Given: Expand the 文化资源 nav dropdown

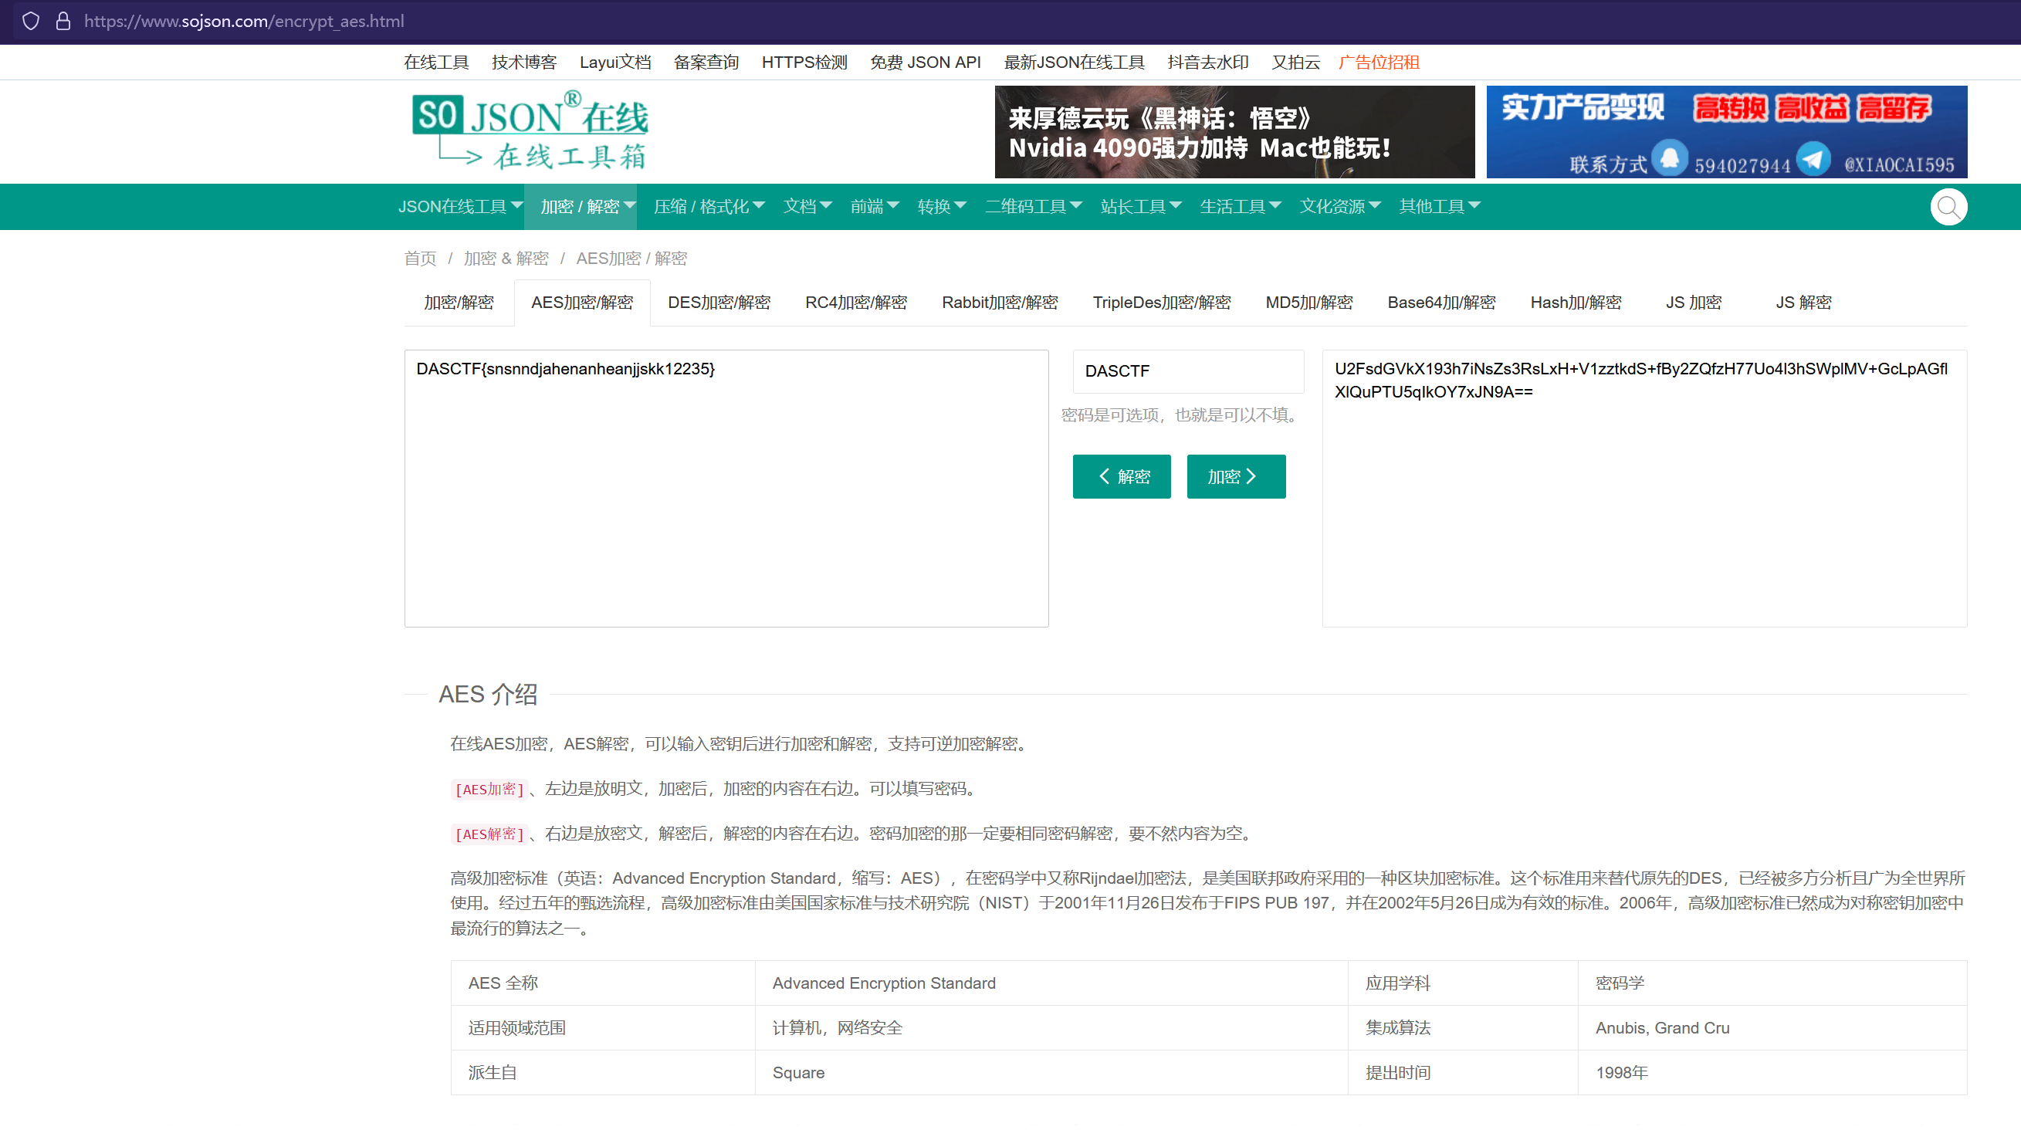Looking at the screenshot, I should (x=1340, y=206).
